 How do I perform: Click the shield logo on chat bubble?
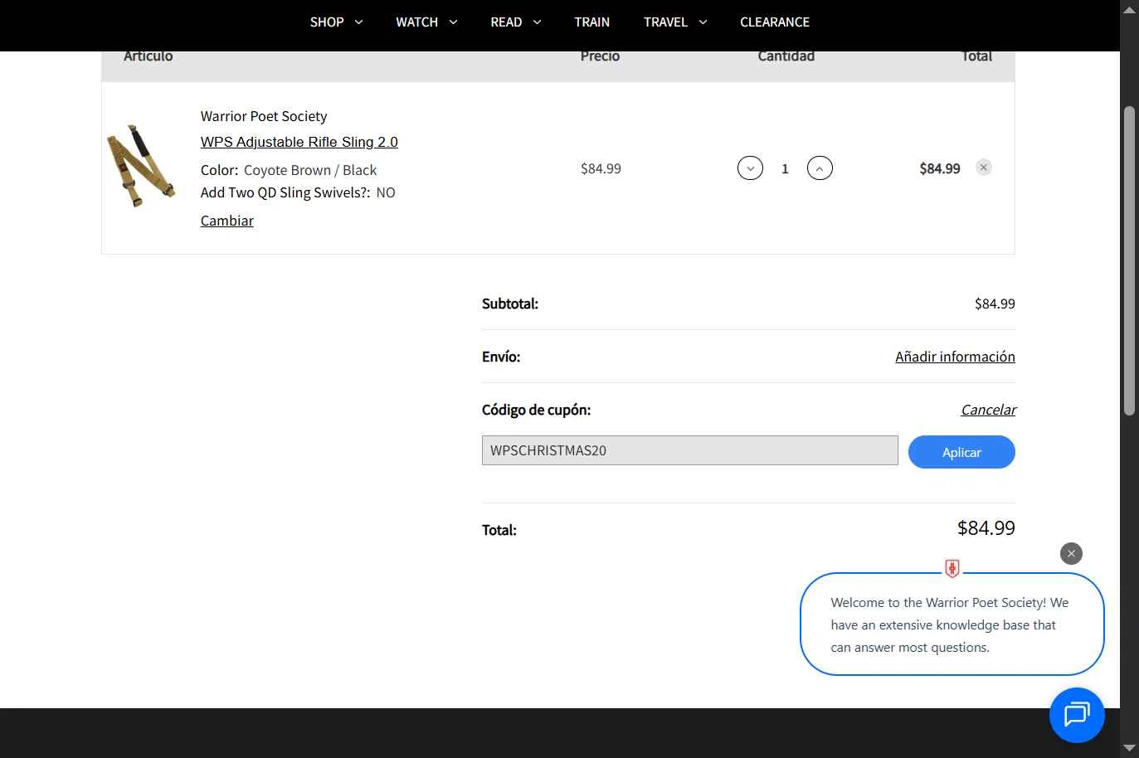pos(952,568)
